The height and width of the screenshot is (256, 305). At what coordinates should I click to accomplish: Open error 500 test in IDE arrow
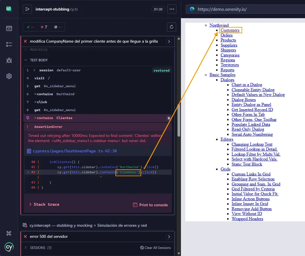[169, 237]
